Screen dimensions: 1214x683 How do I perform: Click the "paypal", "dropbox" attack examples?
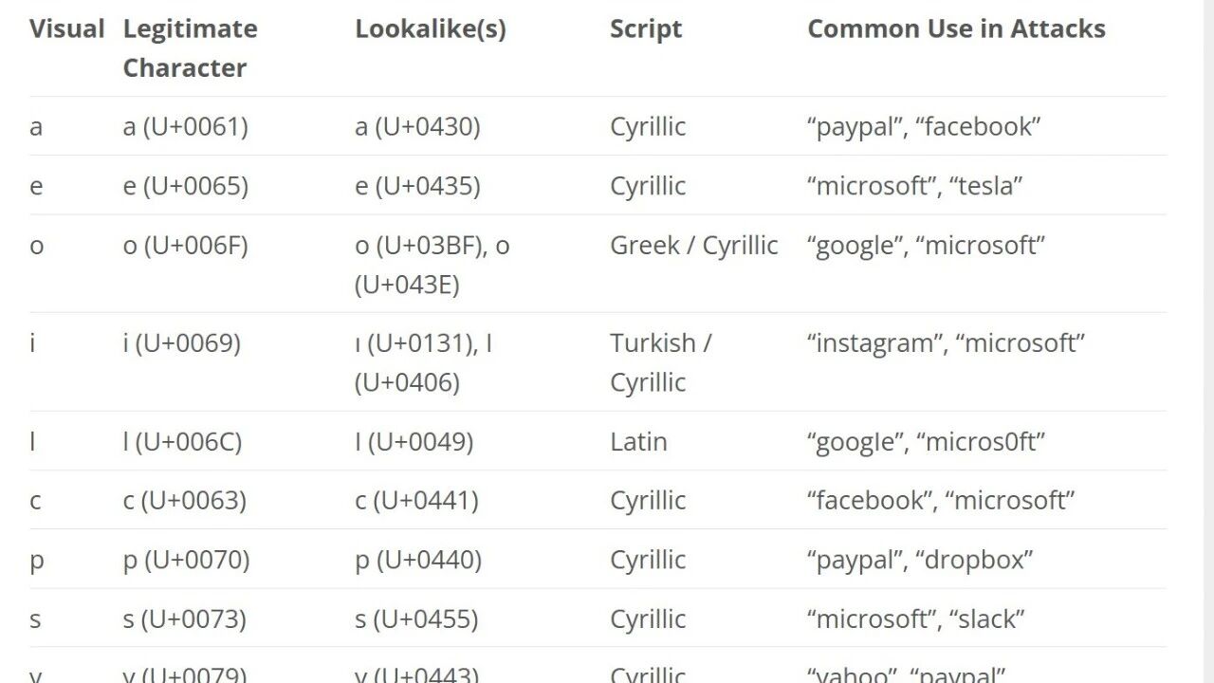[920, 559]
